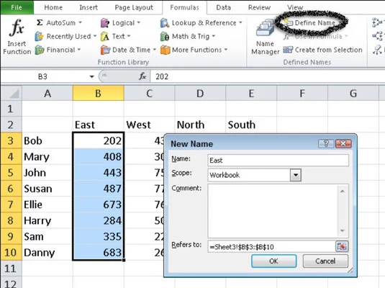The height and width of the screenshot is (288, 385).
Task: Click inside the Name field containing East
Action: 278,161
